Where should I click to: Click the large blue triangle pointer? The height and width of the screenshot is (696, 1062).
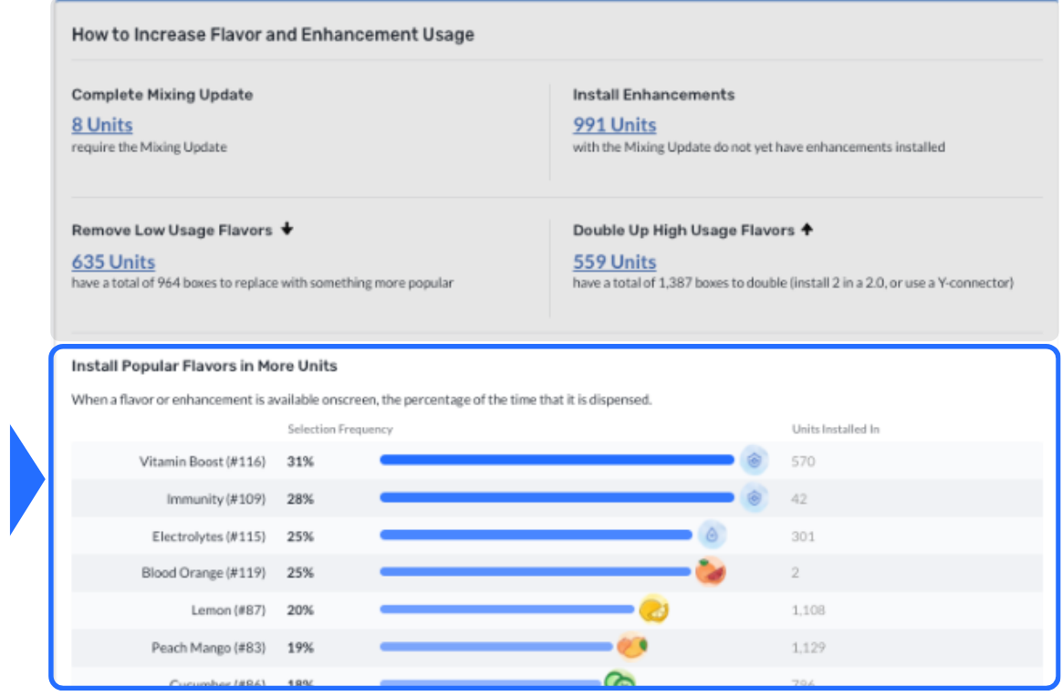coord(27,480)
